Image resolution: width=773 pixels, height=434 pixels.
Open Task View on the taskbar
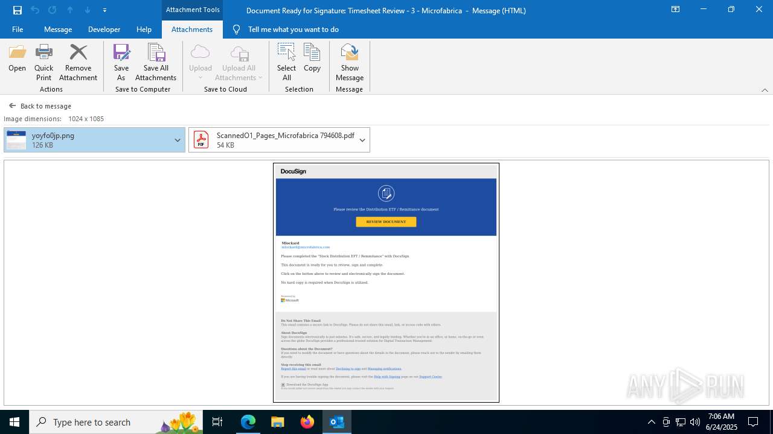(217, 422)
